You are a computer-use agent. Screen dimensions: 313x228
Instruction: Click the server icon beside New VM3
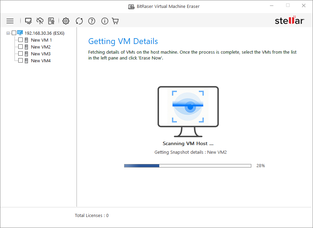(26, 54)
